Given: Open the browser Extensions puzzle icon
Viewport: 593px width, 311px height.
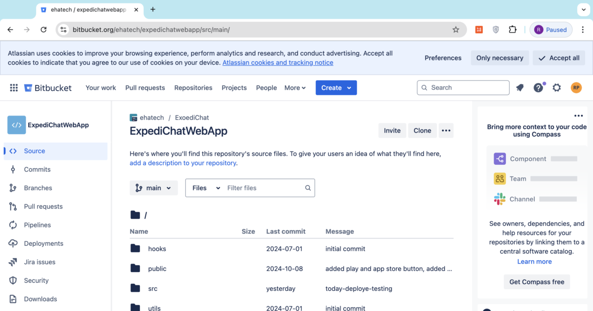Looking at the screenshot, I should (512, 30).
